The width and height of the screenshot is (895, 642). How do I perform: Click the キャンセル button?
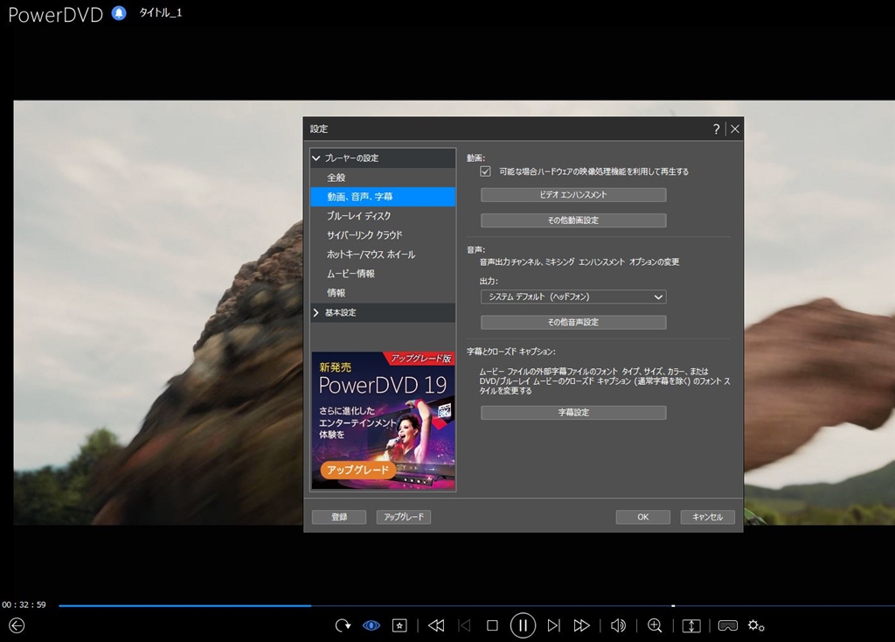(707, 517)
